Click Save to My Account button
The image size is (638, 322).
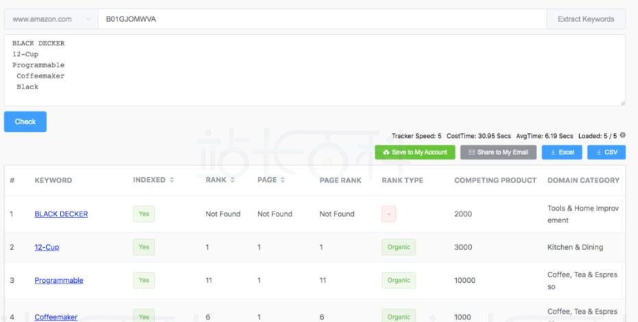tap(415, 152)
